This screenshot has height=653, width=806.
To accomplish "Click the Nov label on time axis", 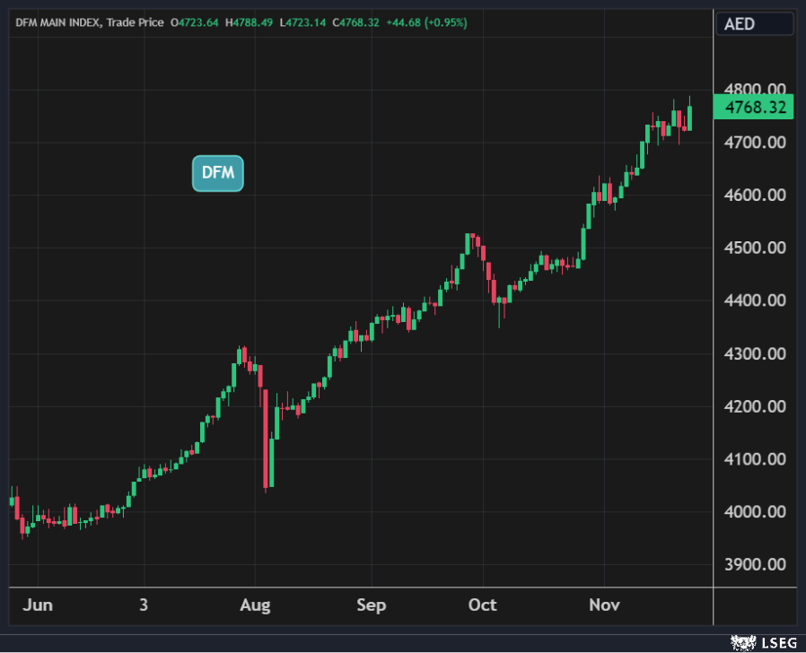I will [604, 605].
